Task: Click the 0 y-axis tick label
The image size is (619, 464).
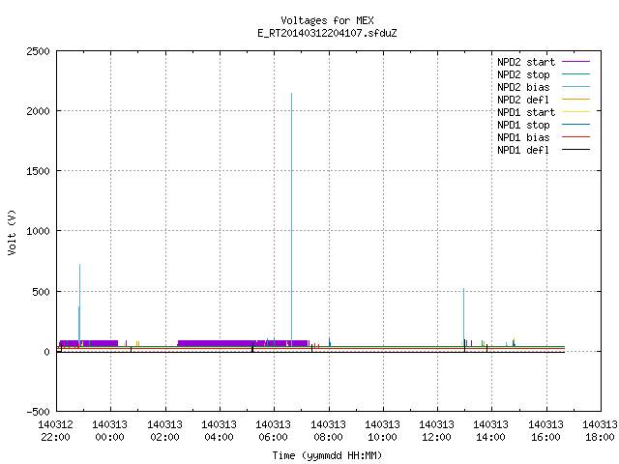Action: coord(47,352)
